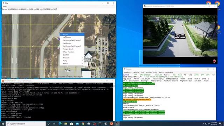
Task: Open the Vehicle menu in Console window
Action: point(136,72)
